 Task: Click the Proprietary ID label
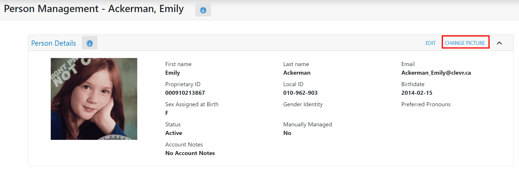click(183, 84)
